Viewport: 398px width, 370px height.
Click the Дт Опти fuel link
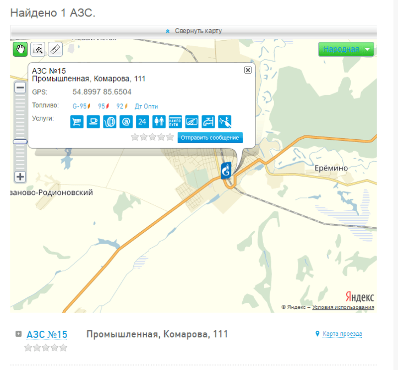point(146,106)
